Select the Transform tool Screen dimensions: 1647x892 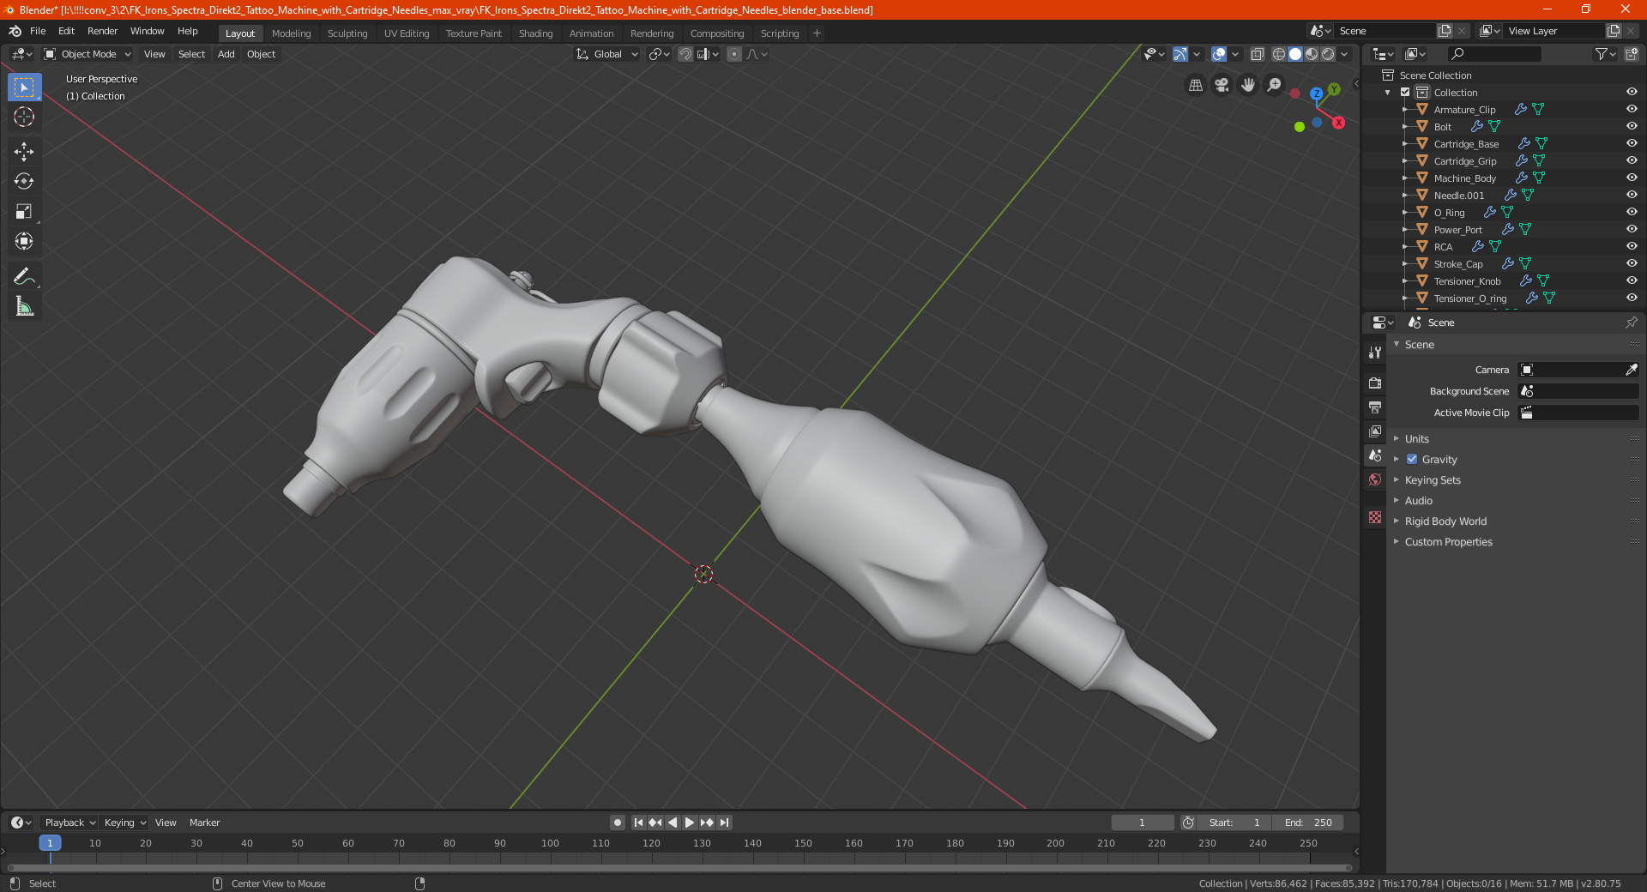click(24, 242)
